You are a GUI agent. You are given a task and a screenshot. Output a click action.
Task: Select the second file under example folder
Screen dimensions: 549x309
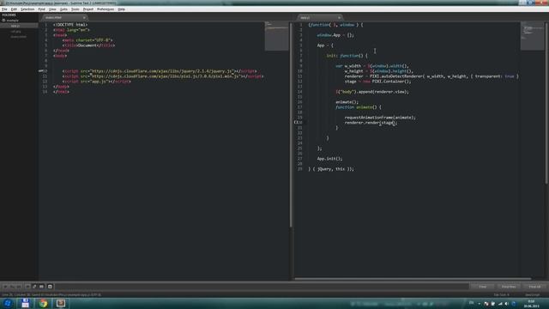(x=15, y=31)
